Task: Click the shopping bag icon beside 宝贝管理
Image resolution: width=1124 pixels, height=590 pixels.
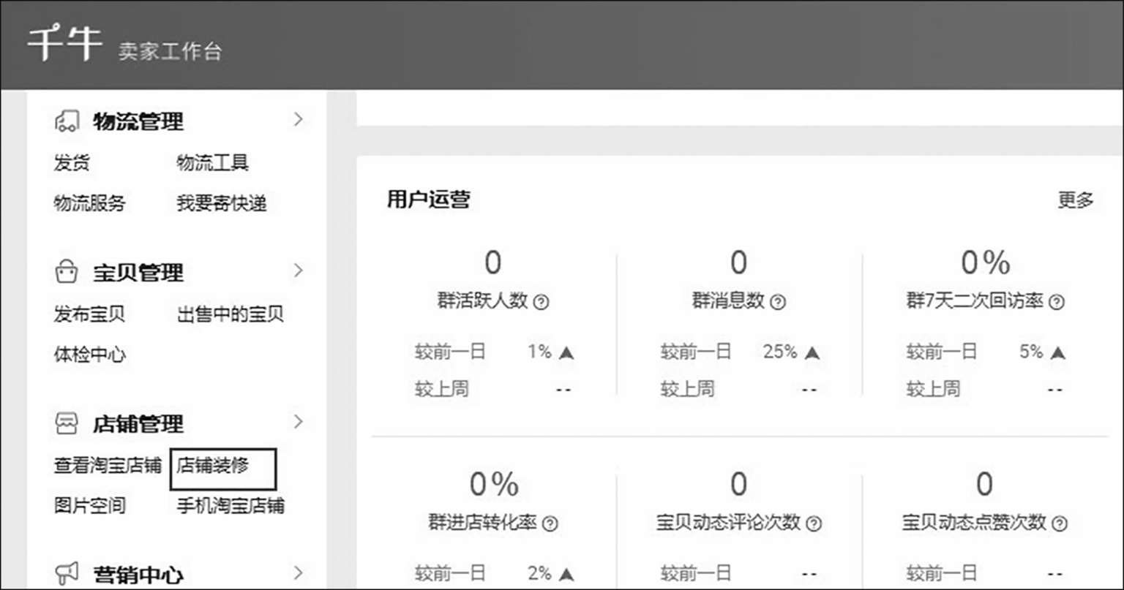Action: pos(66,272)
